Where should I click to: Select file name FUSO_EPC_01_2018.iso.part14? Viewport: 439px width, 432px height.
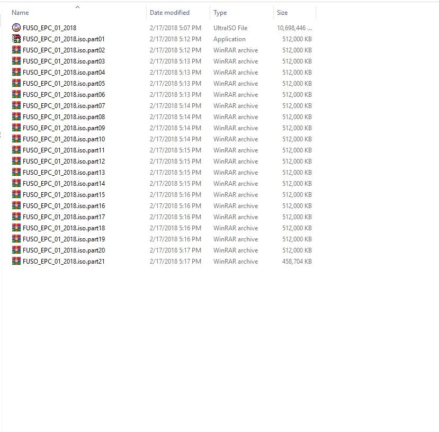pyautogui.click(x=64, y=184)
